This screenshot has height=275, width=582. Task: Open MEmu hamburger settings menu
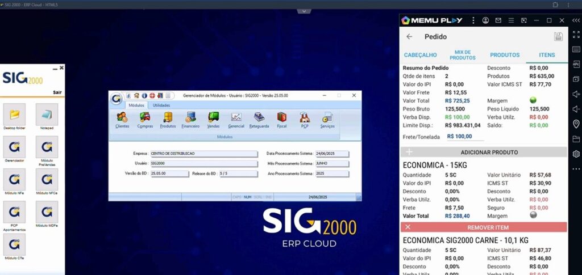tap(511, 20)
